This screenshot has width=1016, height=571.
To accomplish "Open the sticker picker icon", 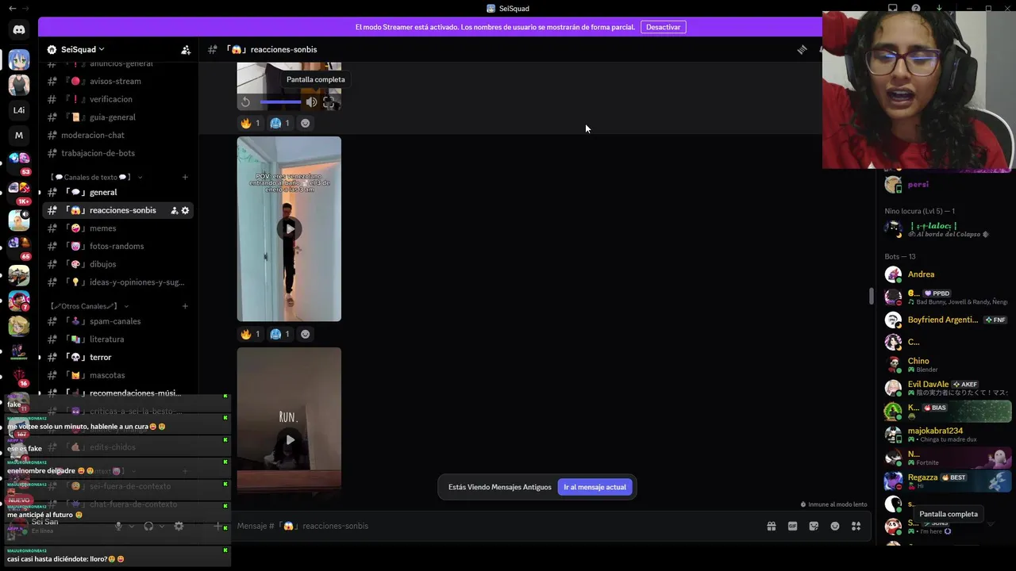I will tap(814, 526).
